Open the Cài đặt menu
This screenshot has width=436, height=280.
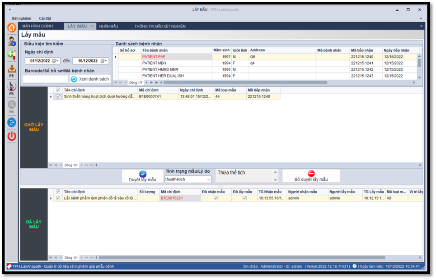coord(45,18)
